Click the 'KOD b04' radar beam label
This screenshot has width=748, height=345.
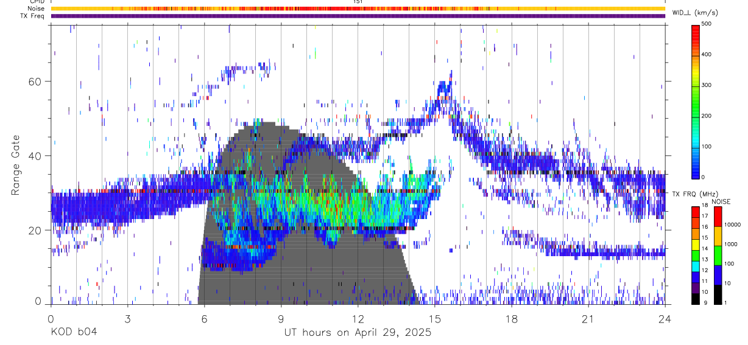[x=73, y=332]
